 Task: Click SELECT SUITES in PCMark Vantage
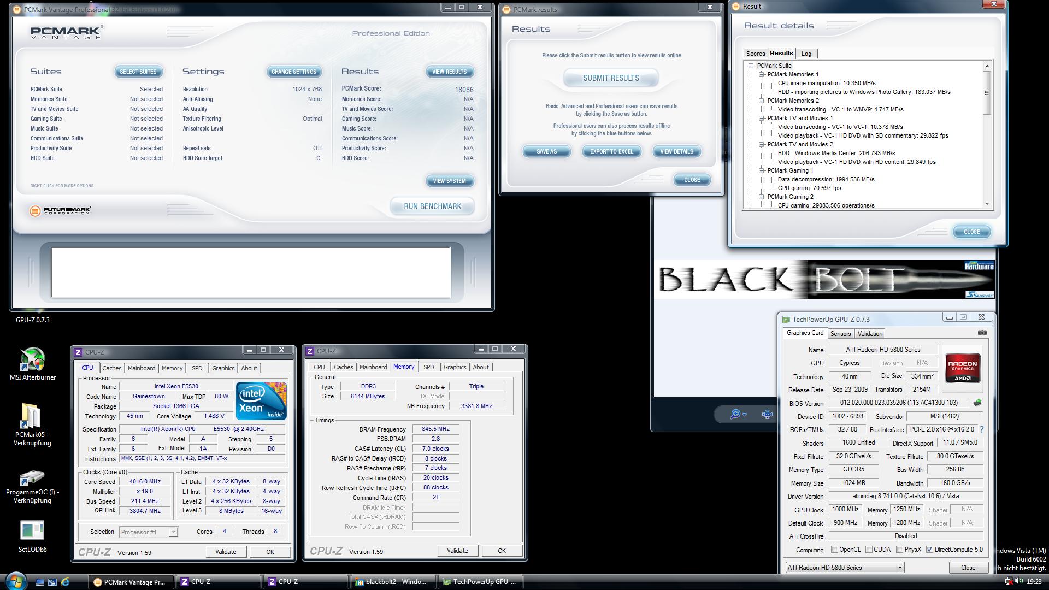tap(138, 72)
